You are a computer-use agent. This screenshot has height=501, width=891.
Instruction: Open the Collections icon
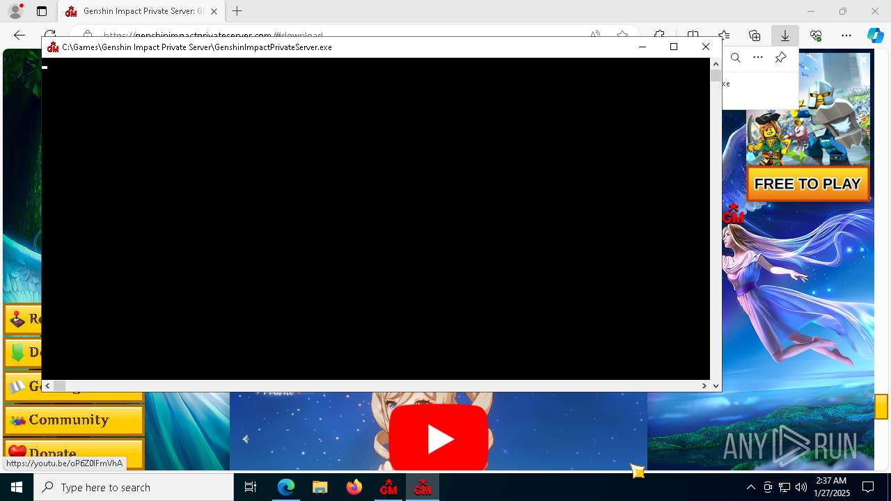click(755, 35)
